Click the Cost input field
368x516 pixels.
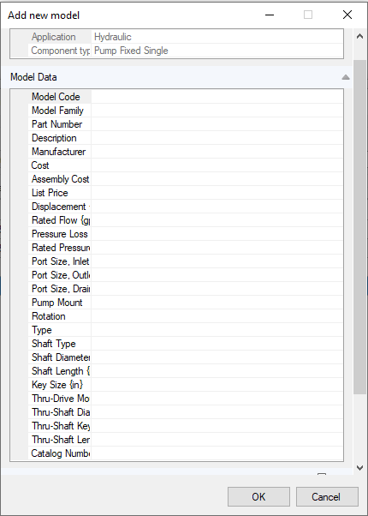point(217,165)
